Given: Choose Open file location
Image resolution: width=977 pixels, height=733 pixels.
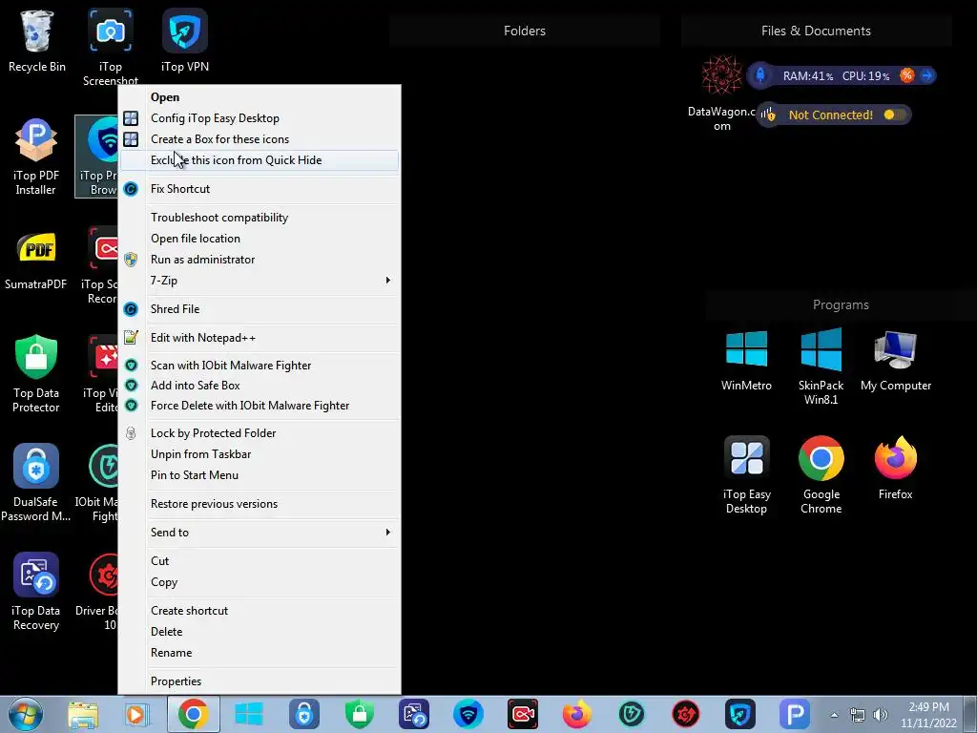Looking at the screenshot, I should coord(260,238).
